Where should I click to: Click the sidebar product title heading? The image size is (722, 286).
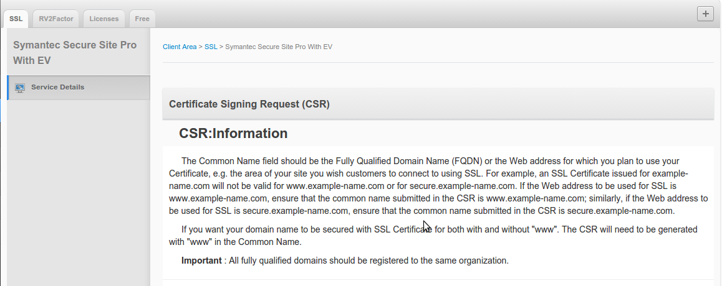(75, 53)
